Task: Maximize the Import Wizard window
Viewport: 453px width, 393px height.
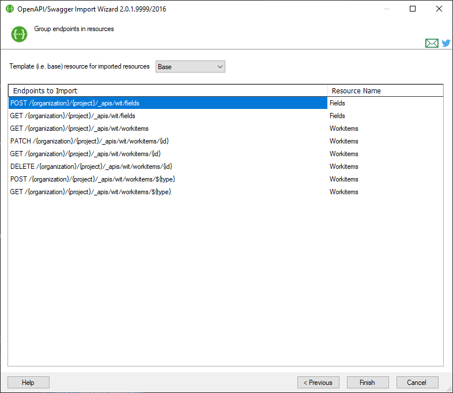Action: click(413, 9)
